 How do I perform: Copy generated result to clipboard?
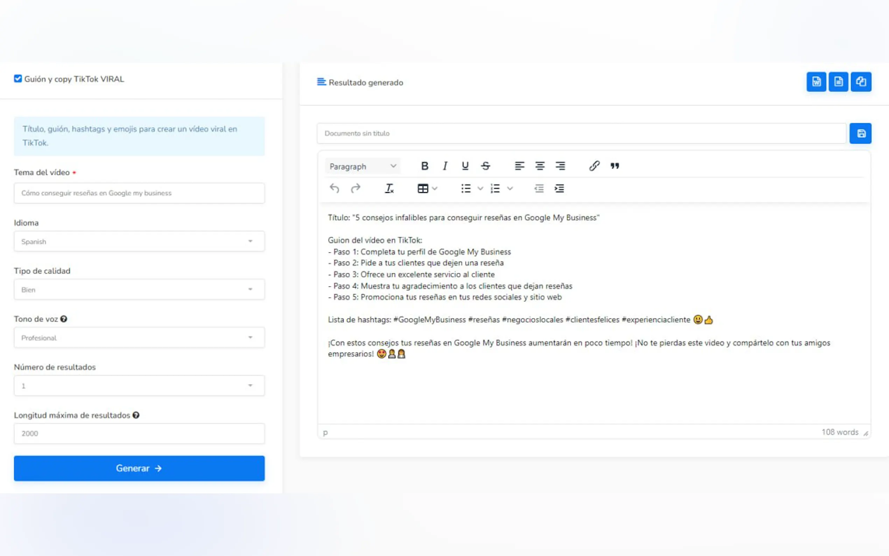tap(861, 82)
